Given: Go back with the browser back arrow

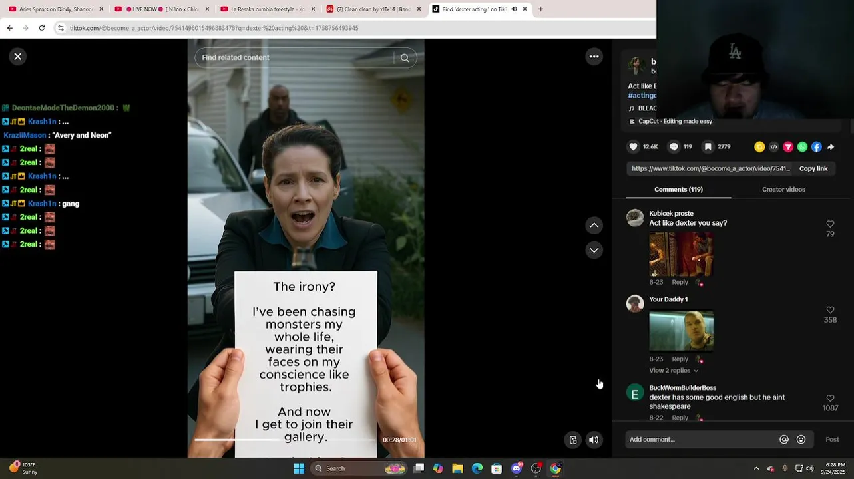Looking at the screenshot, I should [x=10, y=28].
